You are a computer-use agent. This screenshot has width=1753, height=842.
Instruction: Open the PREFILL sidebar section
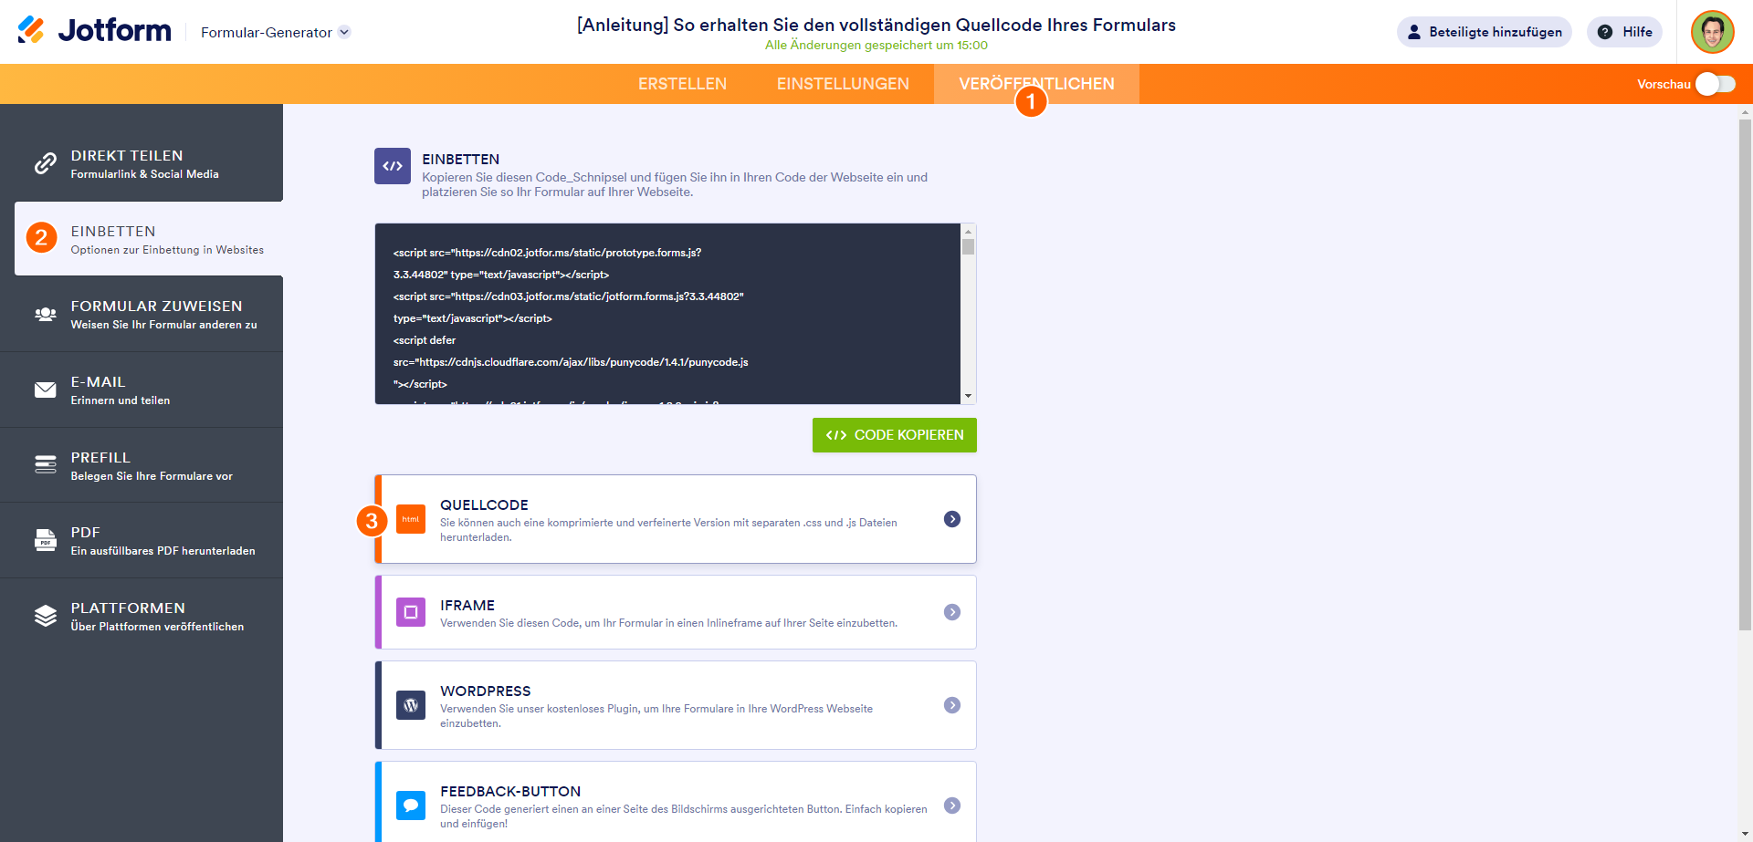[x=142, y=465]
